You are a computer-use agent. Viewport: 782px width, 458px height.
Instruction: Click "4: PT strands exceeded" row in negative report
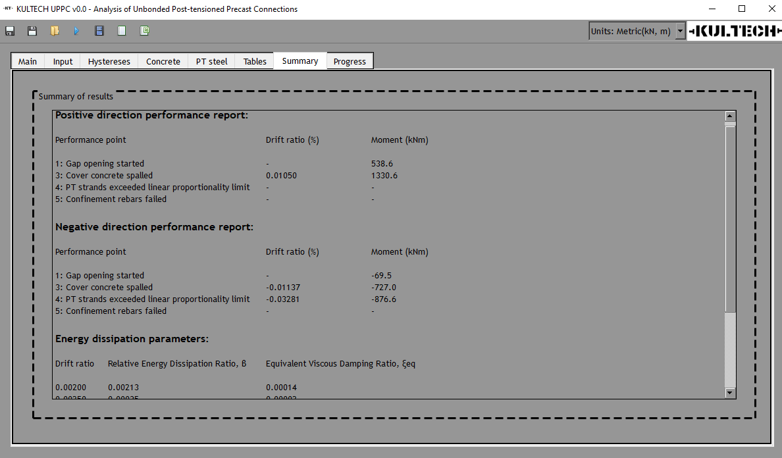pyautogui.click(x=153, y=299)
